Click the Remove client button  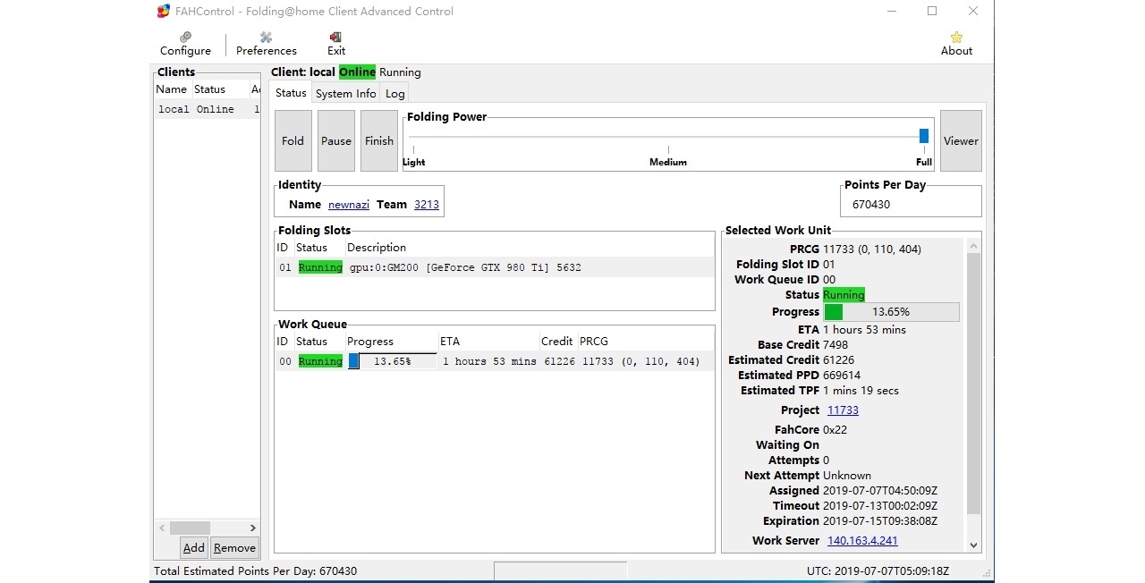coord(234,548)
